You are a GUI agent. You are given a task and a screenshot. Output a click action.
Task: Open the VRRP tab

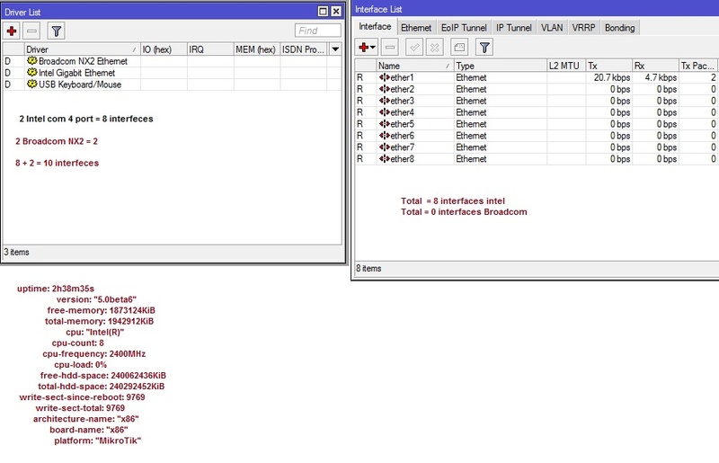(x=583, y=28)
